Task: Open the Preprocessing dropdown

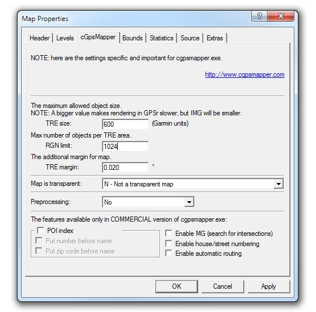Action: [x=148, y=202]
